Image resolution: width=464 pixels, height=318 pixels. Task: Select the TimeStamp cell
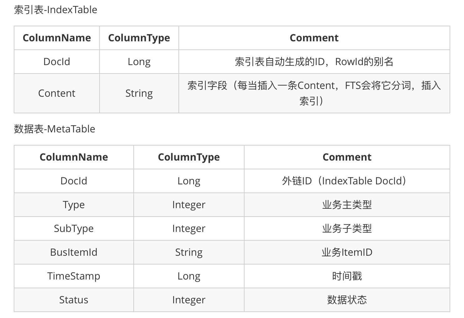coord(74,276)
